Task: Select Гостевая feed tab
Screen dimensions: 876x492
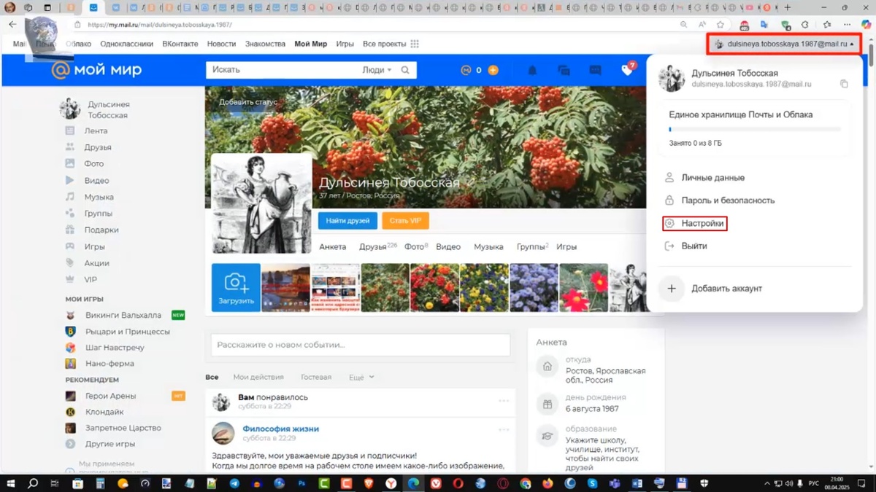Action: tap(316, 377)
